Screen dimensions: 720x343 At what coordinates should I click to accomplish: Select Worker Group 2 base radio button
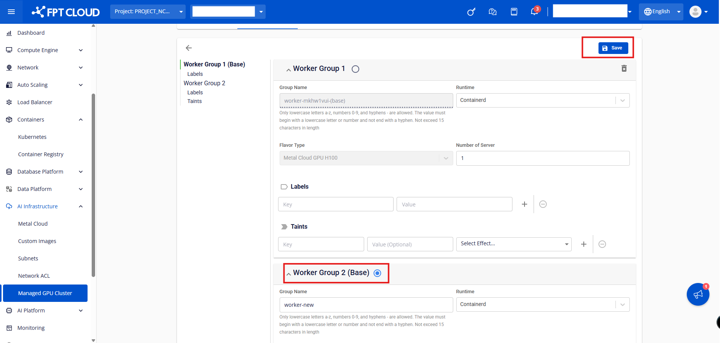(x=377, y=273)
